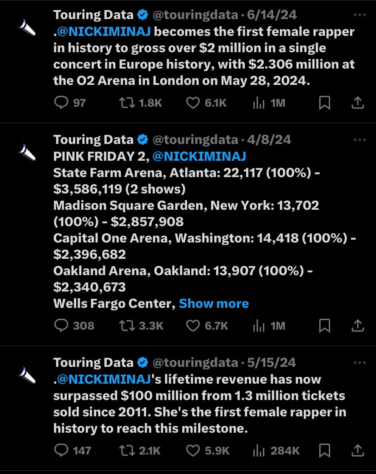Bookmark the 5/15/24 lifetime revenue tweet

(325, 450)
